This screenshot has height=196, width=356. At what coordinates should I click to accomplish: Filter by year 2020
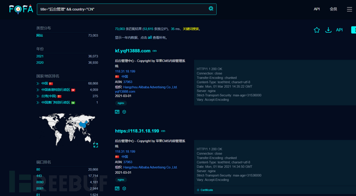[x=40, y=63]
